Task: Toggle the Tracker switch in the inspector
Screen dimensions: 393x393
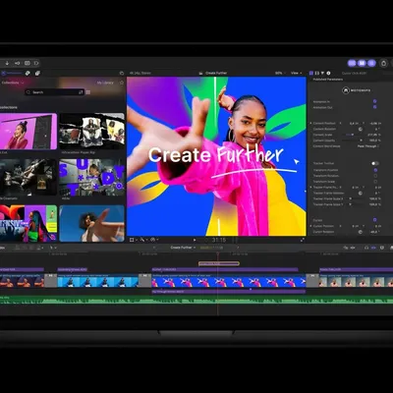Action: [x=375, y=163]
